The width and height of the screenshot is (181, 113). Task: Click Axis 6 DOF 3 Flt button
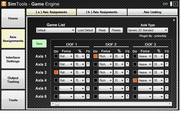(167, 97)
